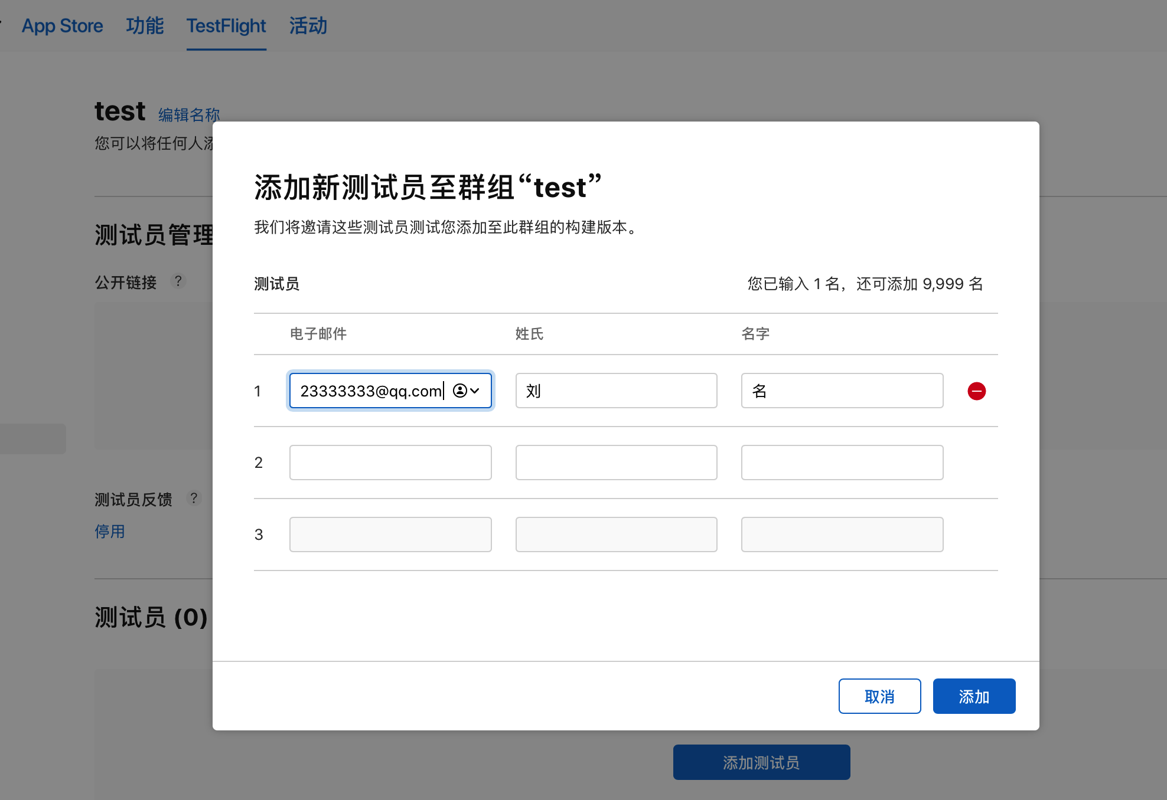Open the App Store tab
1167x800 pixels.
coord(62,26)
